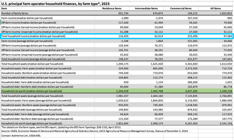Click 'Farm income (median dollars per household)' label
The image size is (234, 140).
[27, 18]
